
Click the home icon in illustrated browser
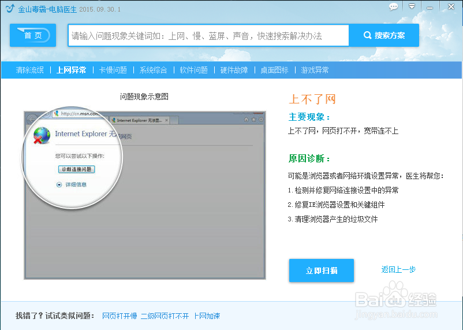point(247,120)
